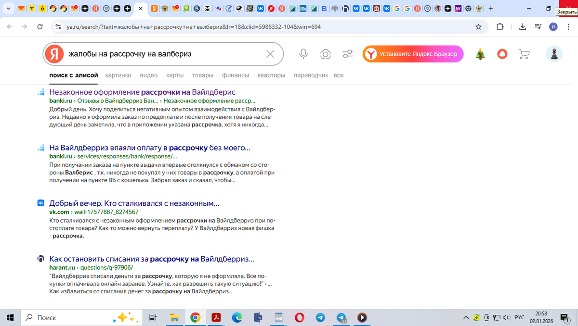Viewport: 578px width, 326px height.
Task: Open Task View on the taskbar
Action: coord(153,317)
